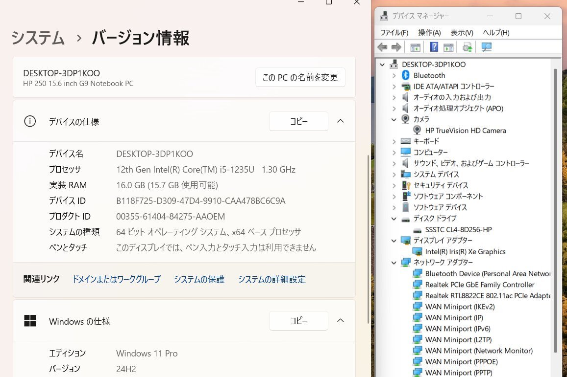Expand the Bluetooth category
The image size is (567, 377).
pyautogui.click(x=394, y=75)
